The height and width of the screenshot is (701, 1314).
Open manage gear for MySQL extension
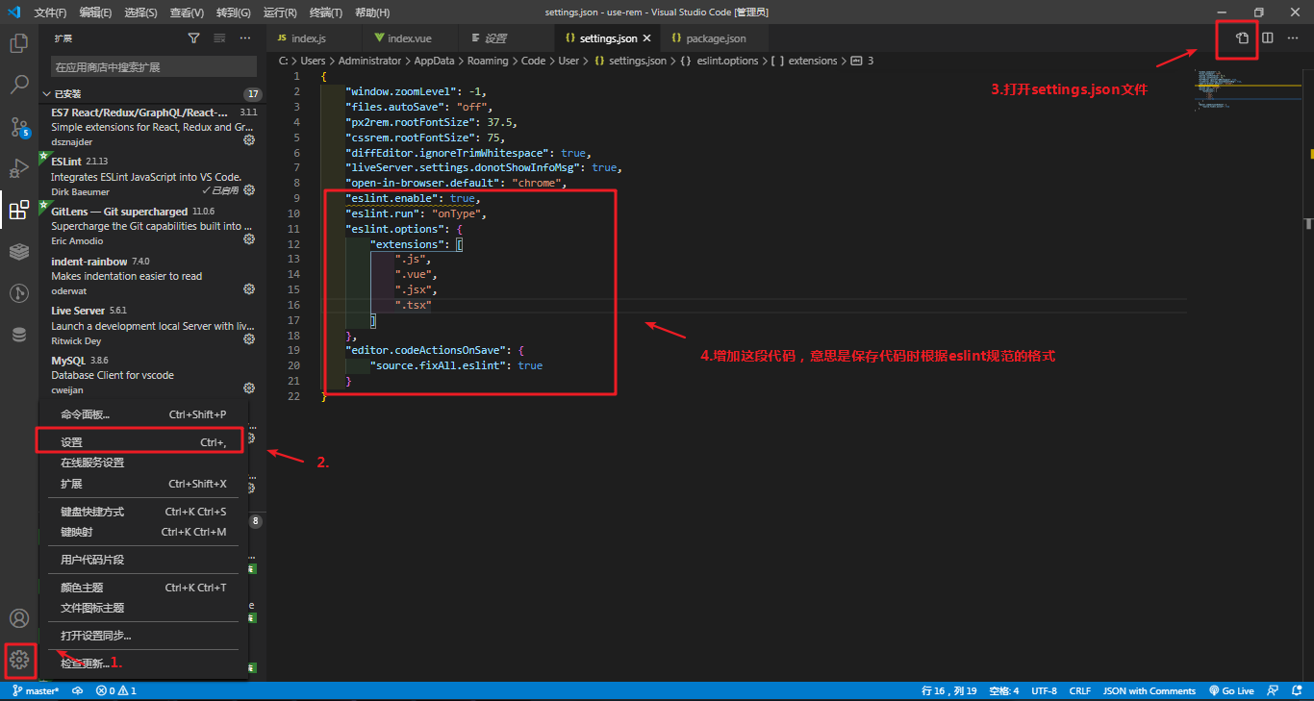tap(249, 388)
